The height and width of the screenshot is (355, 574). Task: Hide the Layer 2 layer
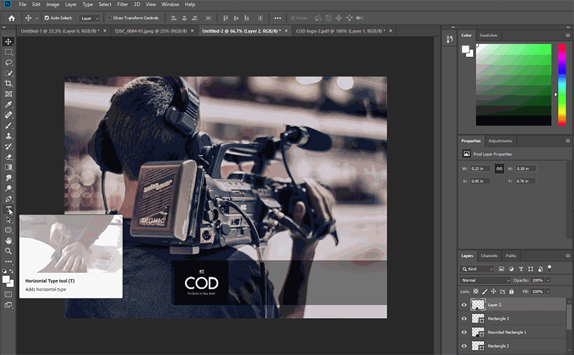click(464, 305)
